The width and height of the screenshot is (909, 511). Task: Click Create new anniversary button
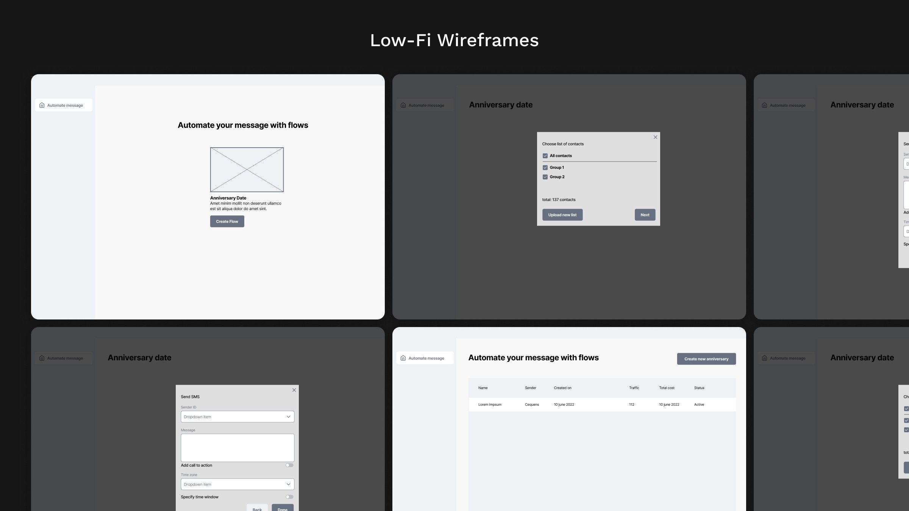pyautogui.click(x=706, y=359)
